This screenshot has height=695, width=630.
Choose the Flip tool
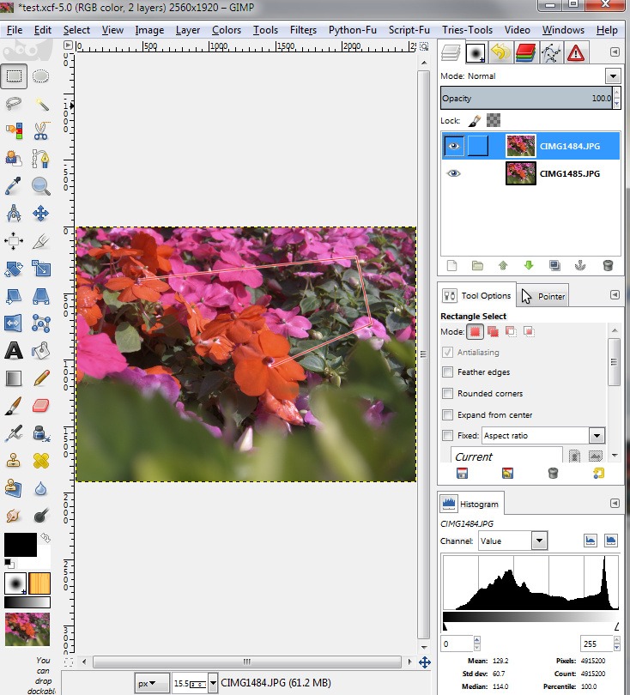tap(14, 323)
